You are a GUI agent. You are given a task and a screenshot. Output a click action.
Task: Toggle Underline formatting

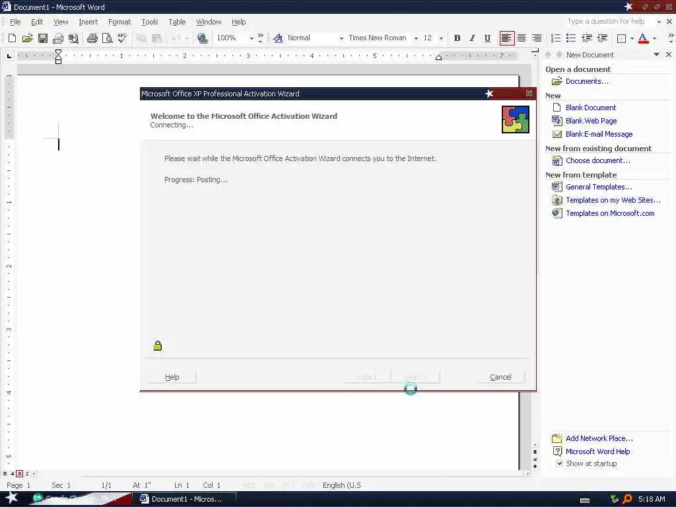click(487, 38)
